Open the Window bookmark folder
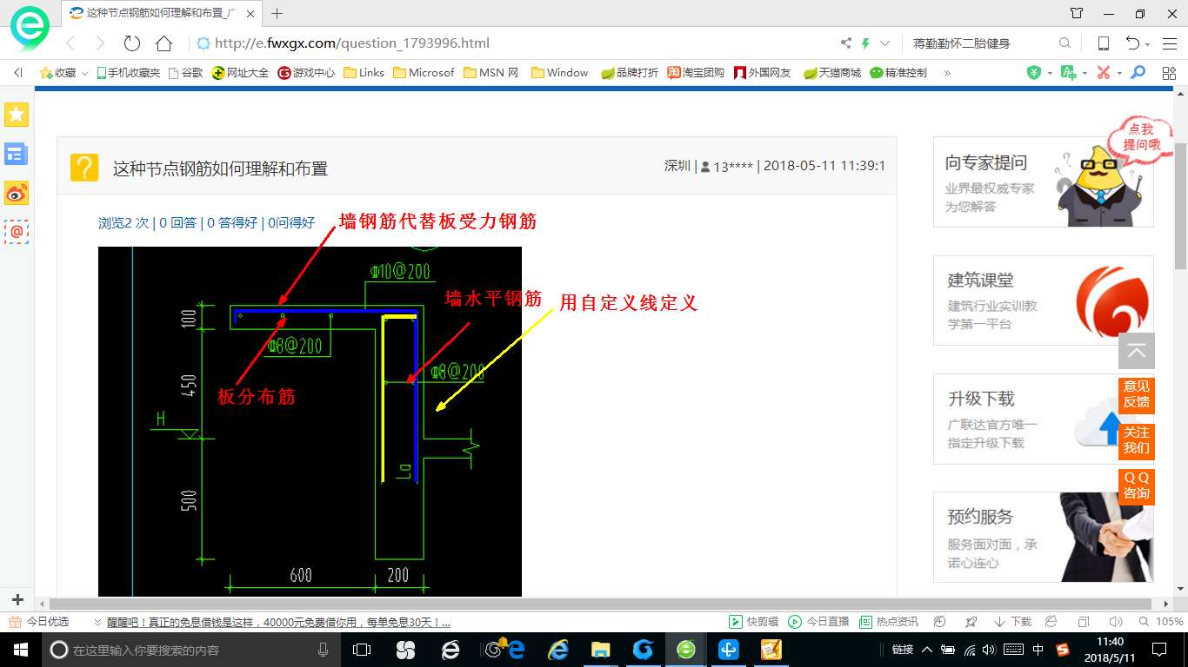The height and width of the screenshot is (667, 1188). tap(560, 73)
